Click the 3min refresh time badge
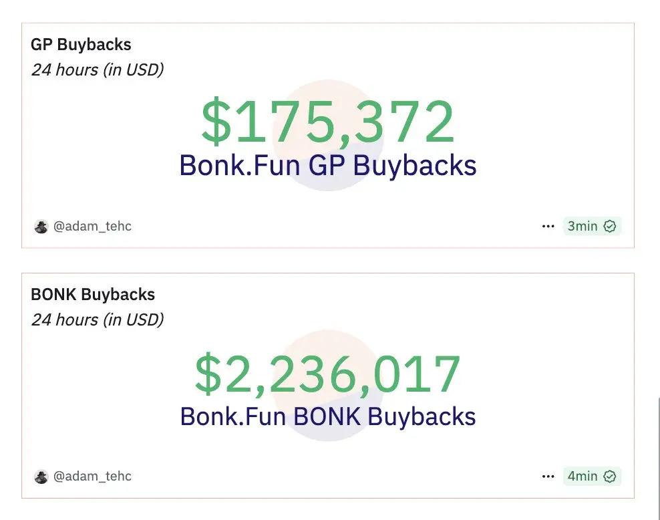Image resolution: width=660 pixels, height=520 pixels. (592, 226)
